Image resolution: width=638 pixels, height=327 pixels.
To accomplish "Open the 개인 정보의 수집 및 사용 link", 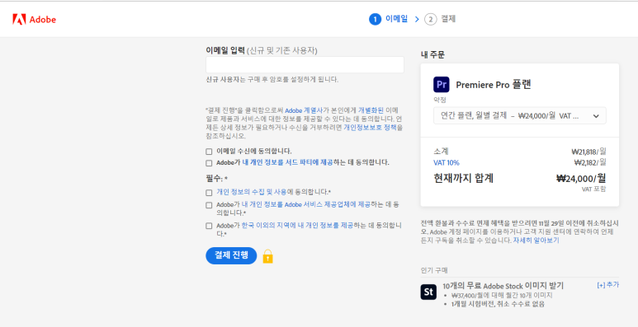I will (252, 192).
